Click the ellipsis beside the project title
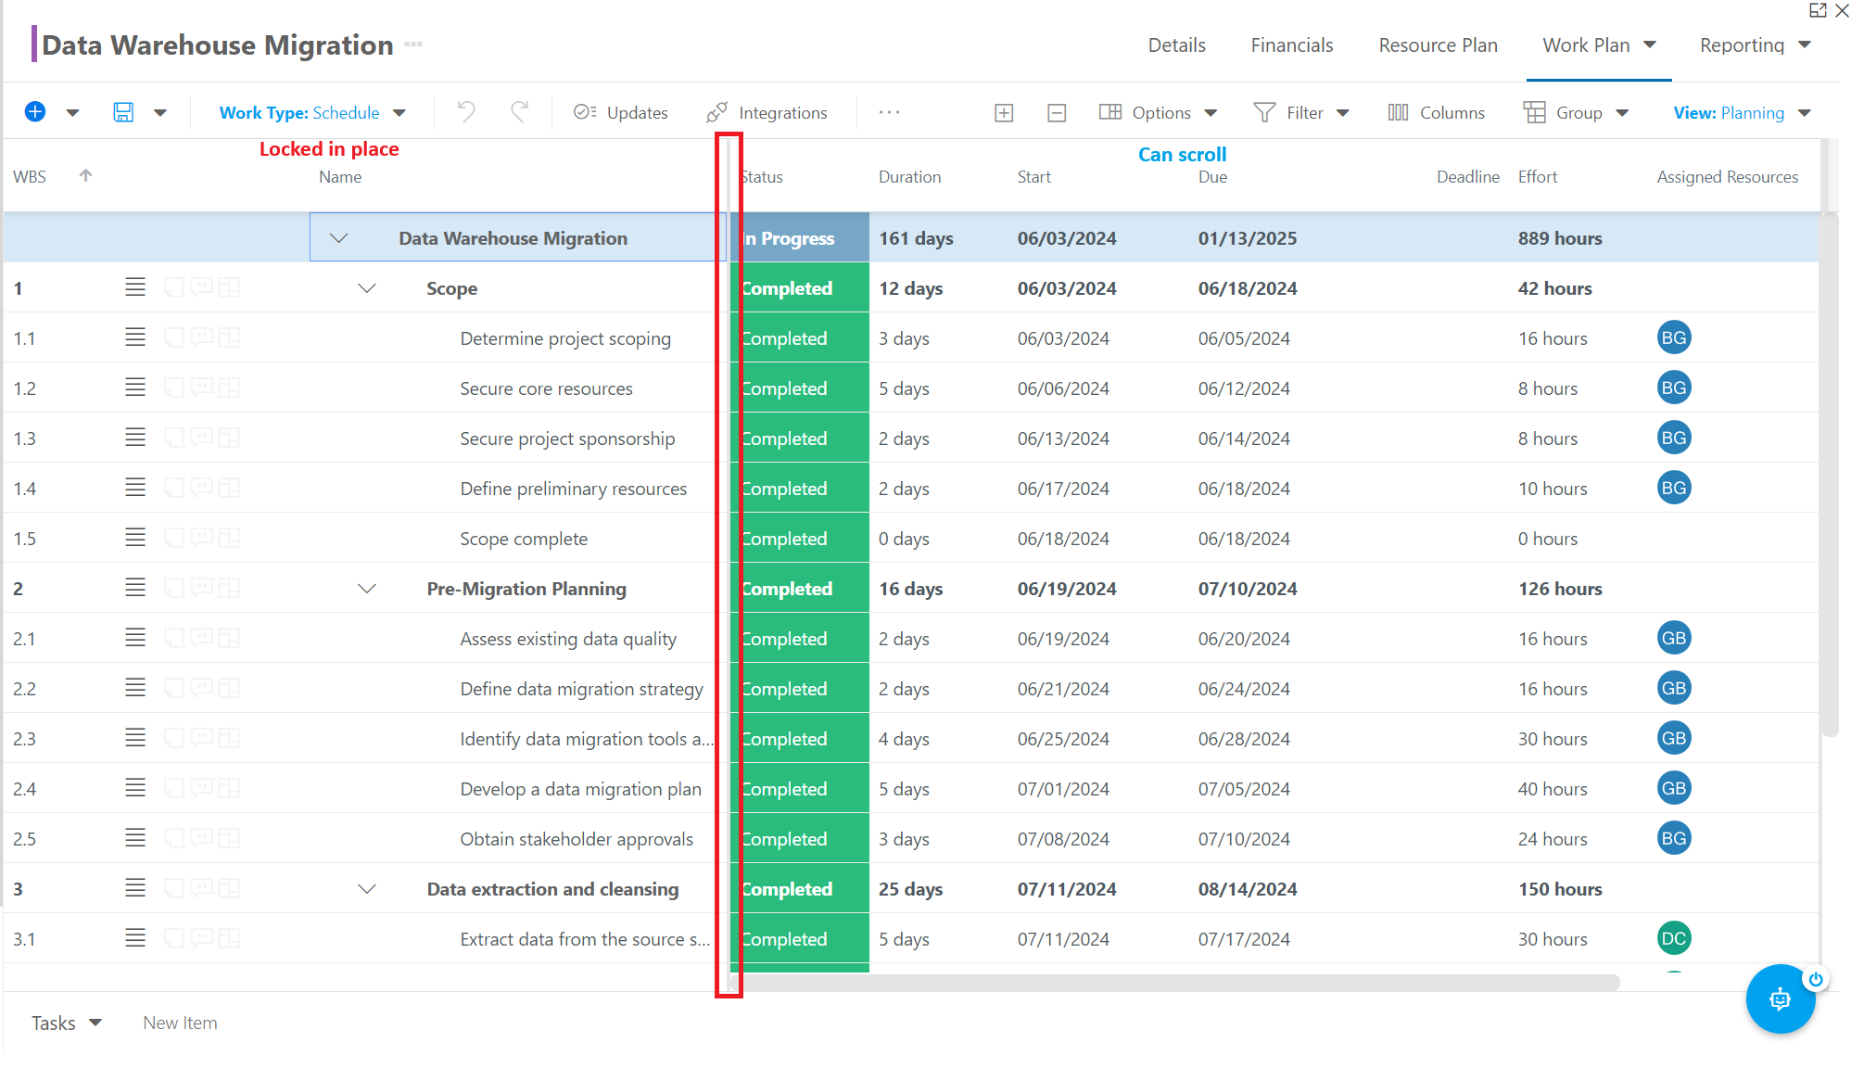Image resolution: width=1851 pixels, height=1068 pixels. (413, 44)
